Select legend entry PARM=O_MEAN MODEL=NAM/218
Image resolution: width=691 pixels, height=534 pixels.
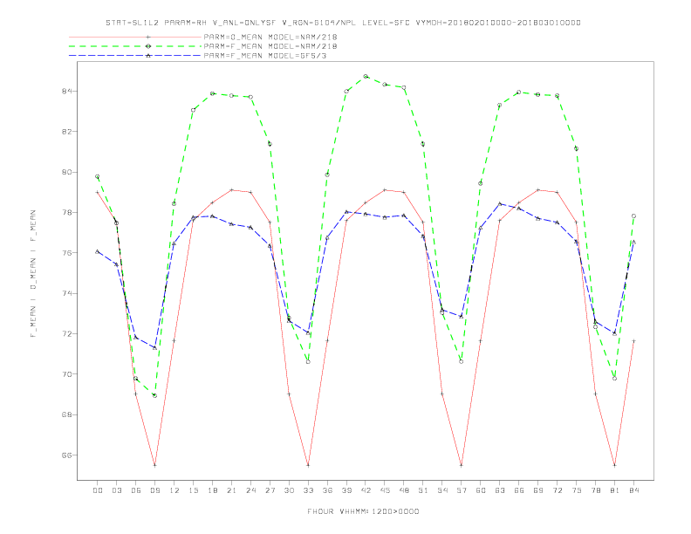(270, 37)
